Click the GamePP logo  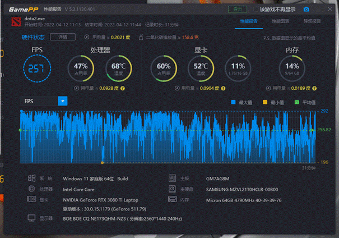click(23, 10)
